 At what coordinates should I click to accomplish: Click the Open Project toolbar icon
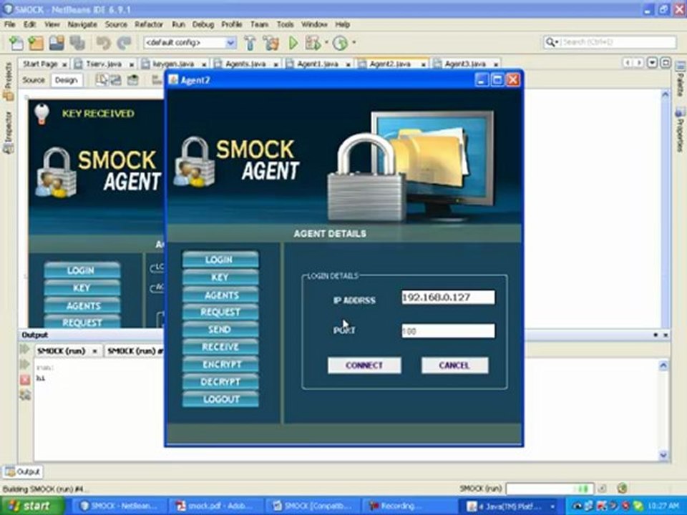click(x=57, y=42)
